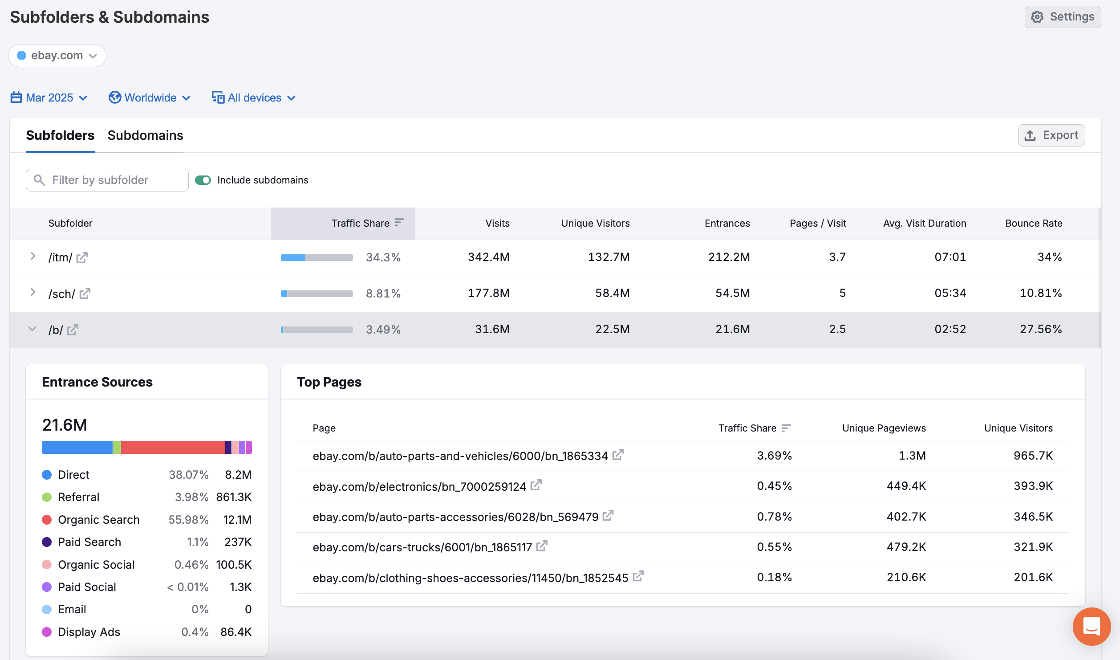This screenshot has width=1120, height=660.
Task: Click the Display Ads magenta legend dot
Action: [47, 632]
